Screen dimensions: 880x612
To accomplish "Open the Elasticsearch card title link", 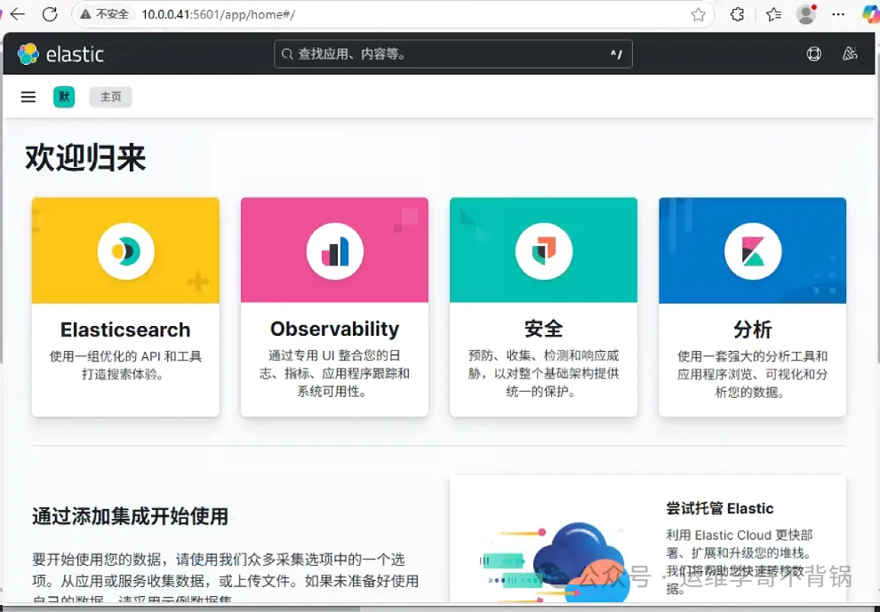I will pyautogui.click(x=125, y=330).
